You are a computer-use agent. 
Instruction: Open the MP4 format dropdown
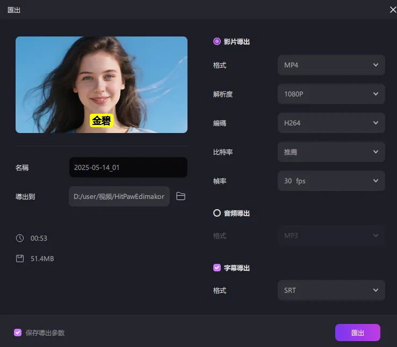click(x=331, y=65)
